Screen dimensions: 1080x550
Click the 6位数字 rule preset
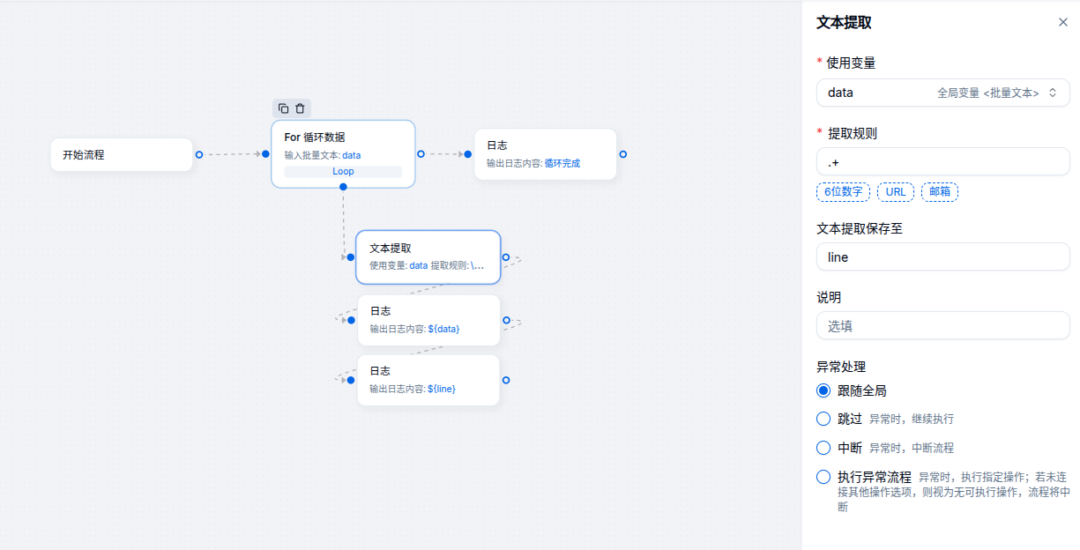pyautogui.click(x=843, y=191)
